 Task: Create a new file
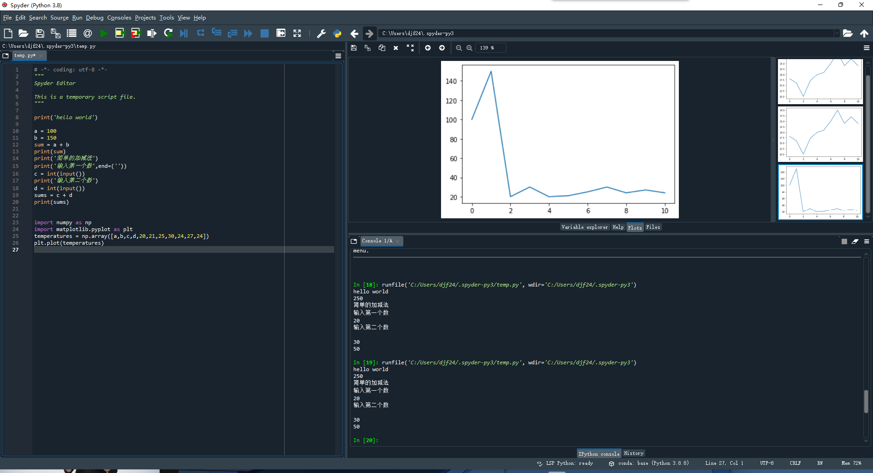[8, 33]
